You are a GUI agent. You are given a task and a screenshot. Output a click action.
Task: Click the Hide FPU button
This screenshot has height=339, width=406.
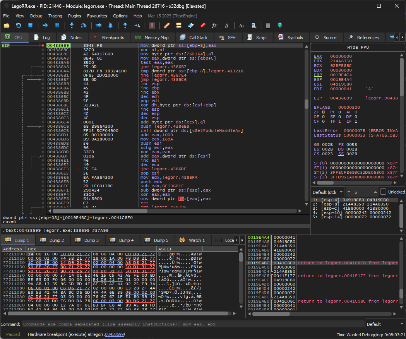(x=358, y=47)
